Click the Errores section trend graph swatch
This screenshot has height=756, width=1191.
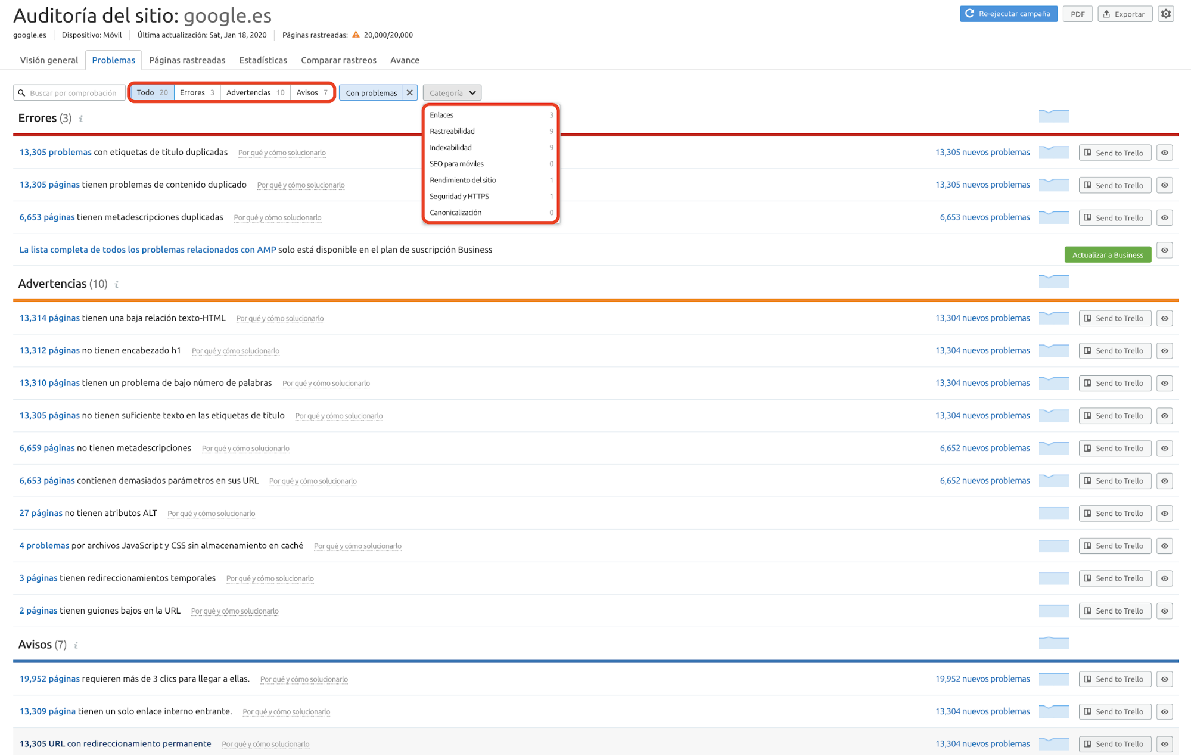click(1053, 116)
